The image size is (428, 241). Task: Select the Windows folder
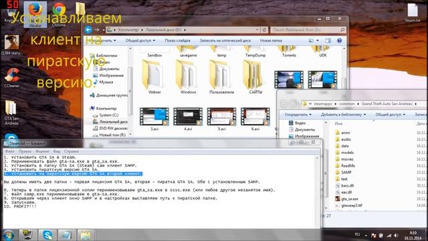tap(188, 77)
